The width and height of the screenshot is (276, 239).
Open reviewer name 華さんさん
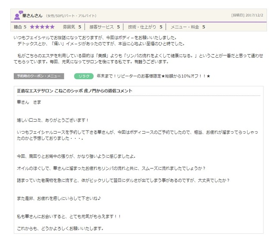coord(32,16)
